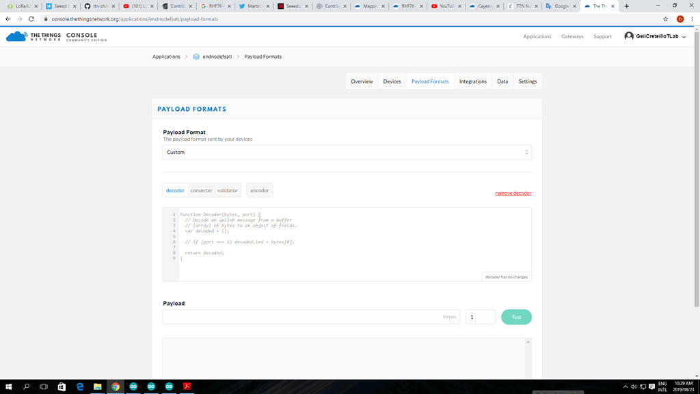
Task: Switch to the Devices tab
Action: tap(392, 81)
